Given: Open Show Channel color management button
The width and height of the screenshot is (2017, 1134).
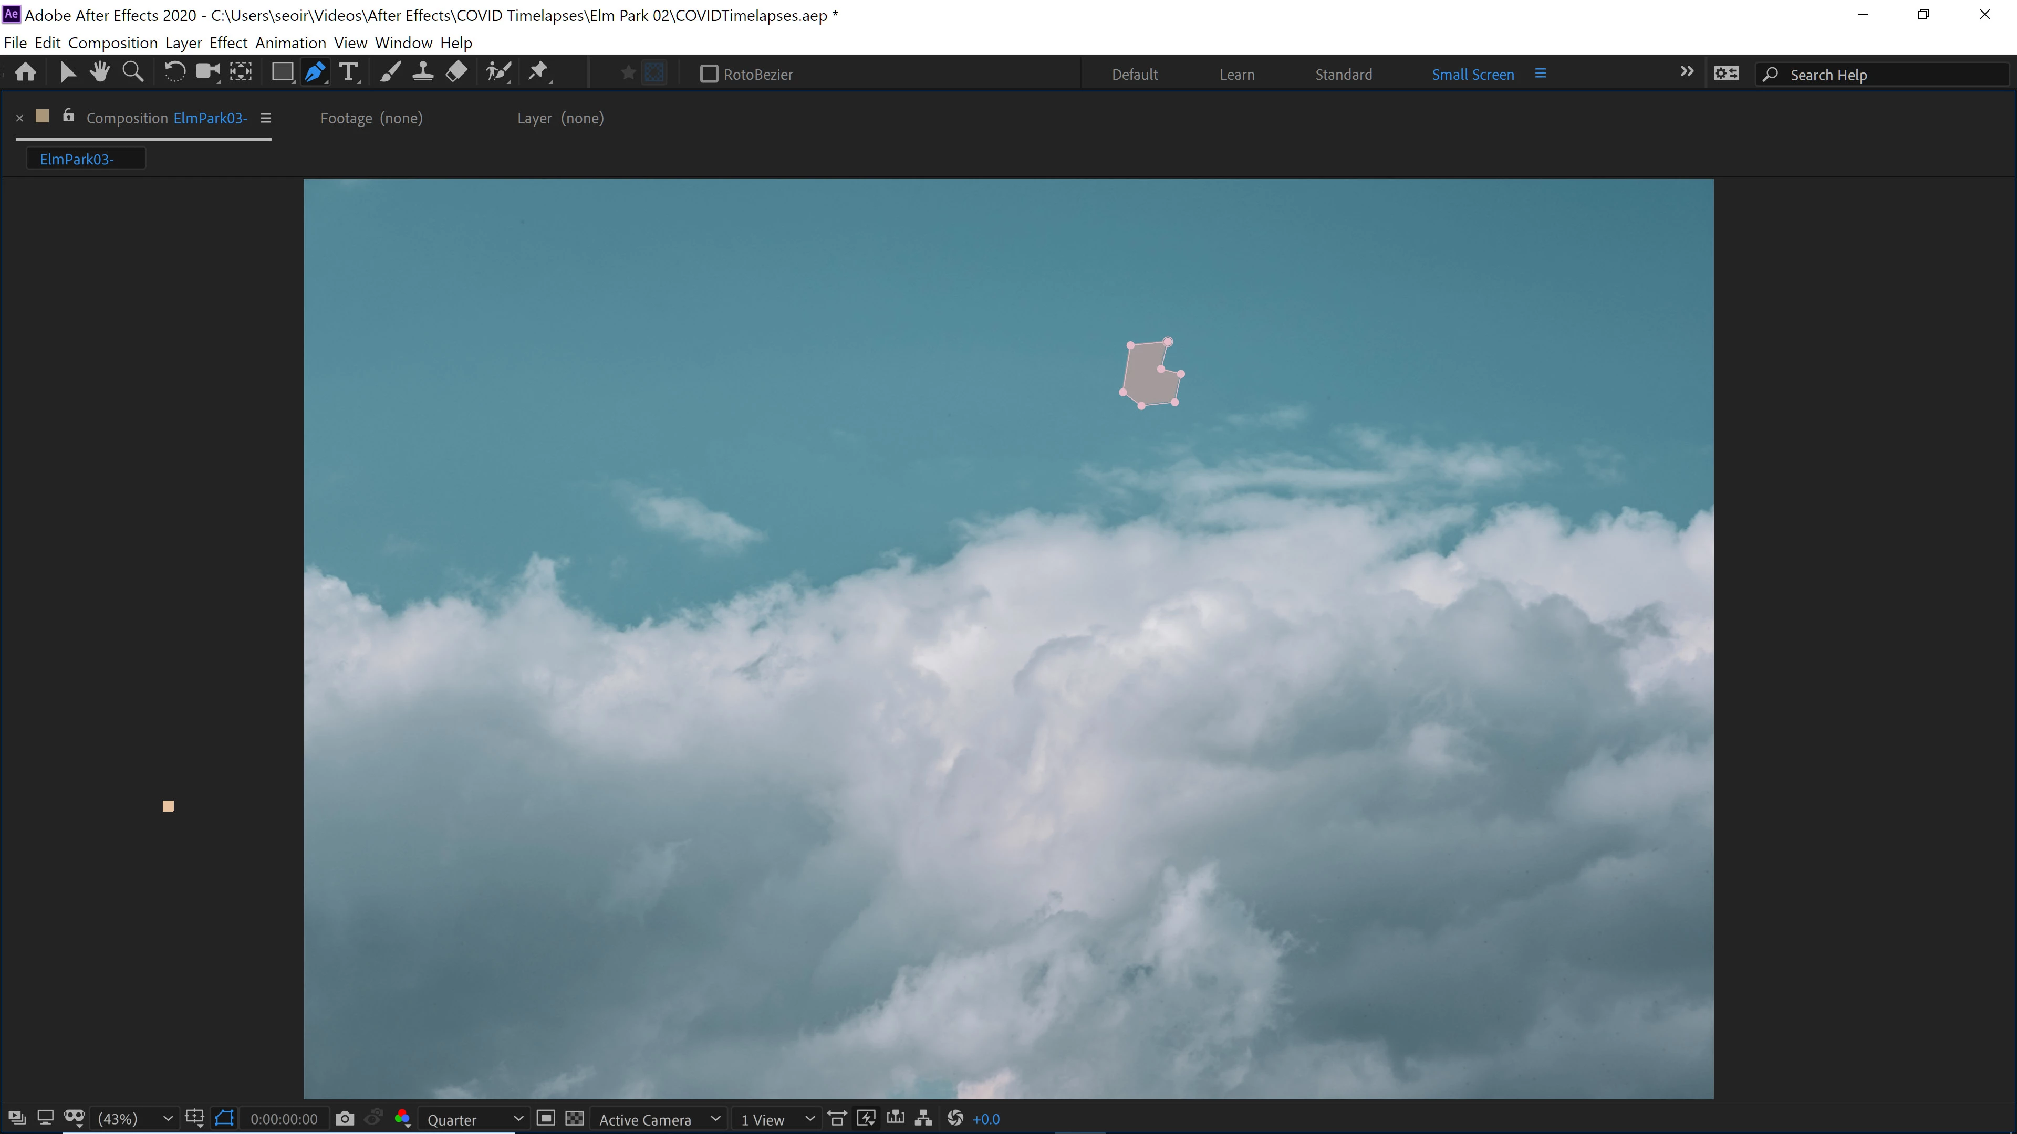Looking at the screenshot, I should click(403, 1119).
